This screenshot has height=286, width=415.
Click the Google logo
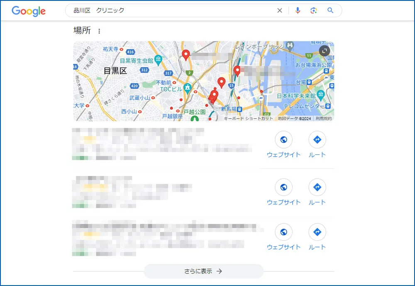click(x=29, y=11)
